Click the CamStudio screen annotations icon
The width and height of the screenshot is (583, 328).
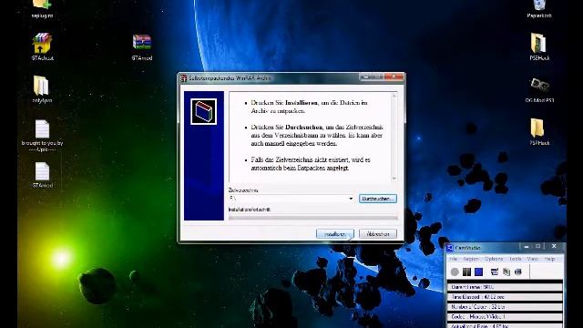(x=506, y=272)
